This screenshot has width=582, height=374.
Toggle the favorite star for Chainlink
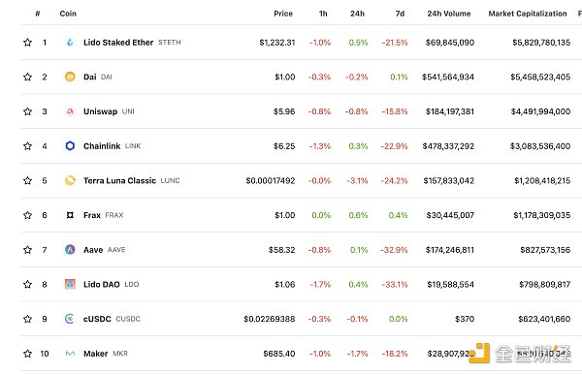point(27,145)
